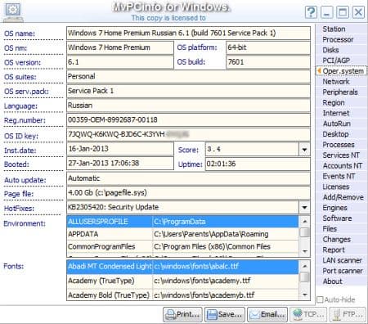Click the Language field showing Russian

(x=188, y=106)
